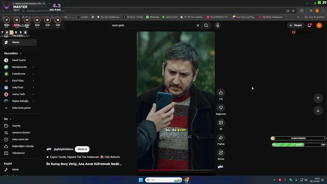Click the Windows taskbar Ara search box
The width and height of the screenshot is (327, 184).
click(x=164, y=180)
